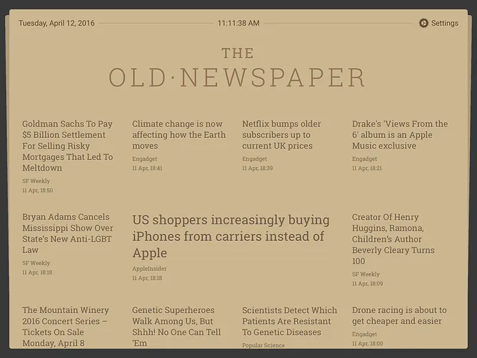The height and width of the screenshot is (358, 477).
Task: Click the Old Newspaper masthead title
Action: [x=237, y=68]
